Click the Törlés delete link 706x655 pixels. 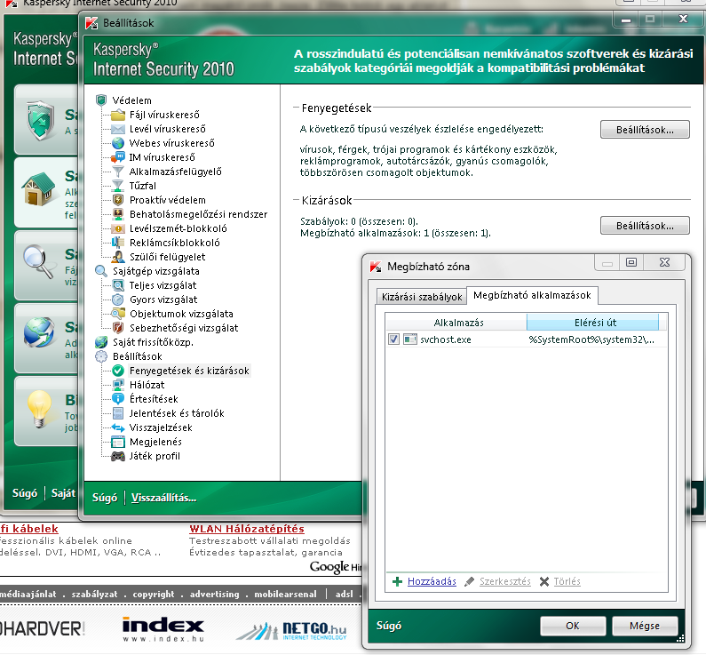coord(567,581)
